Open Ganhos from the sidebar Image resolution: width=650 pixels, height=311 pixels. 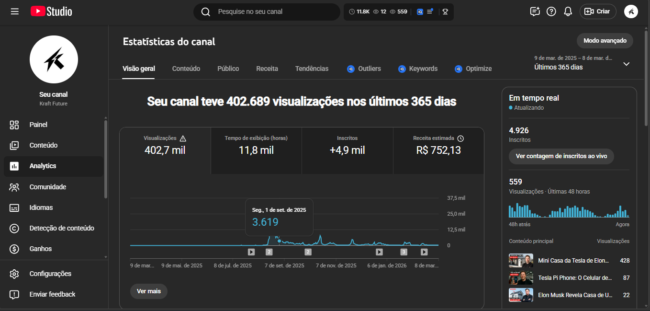click(x=54, y=249)
